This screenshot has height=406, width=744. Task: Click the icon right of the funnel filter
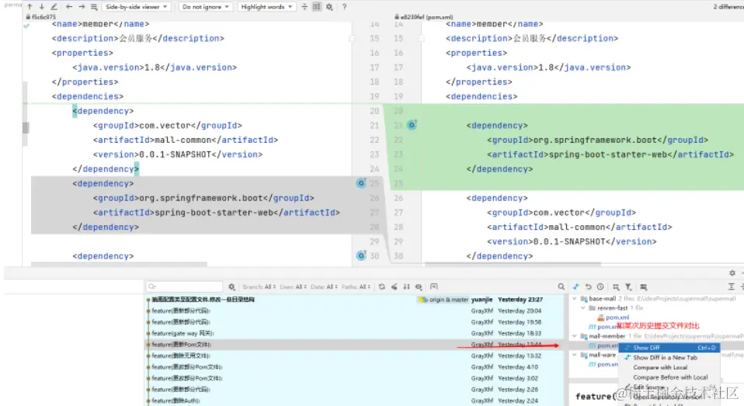tap(643, 287)
